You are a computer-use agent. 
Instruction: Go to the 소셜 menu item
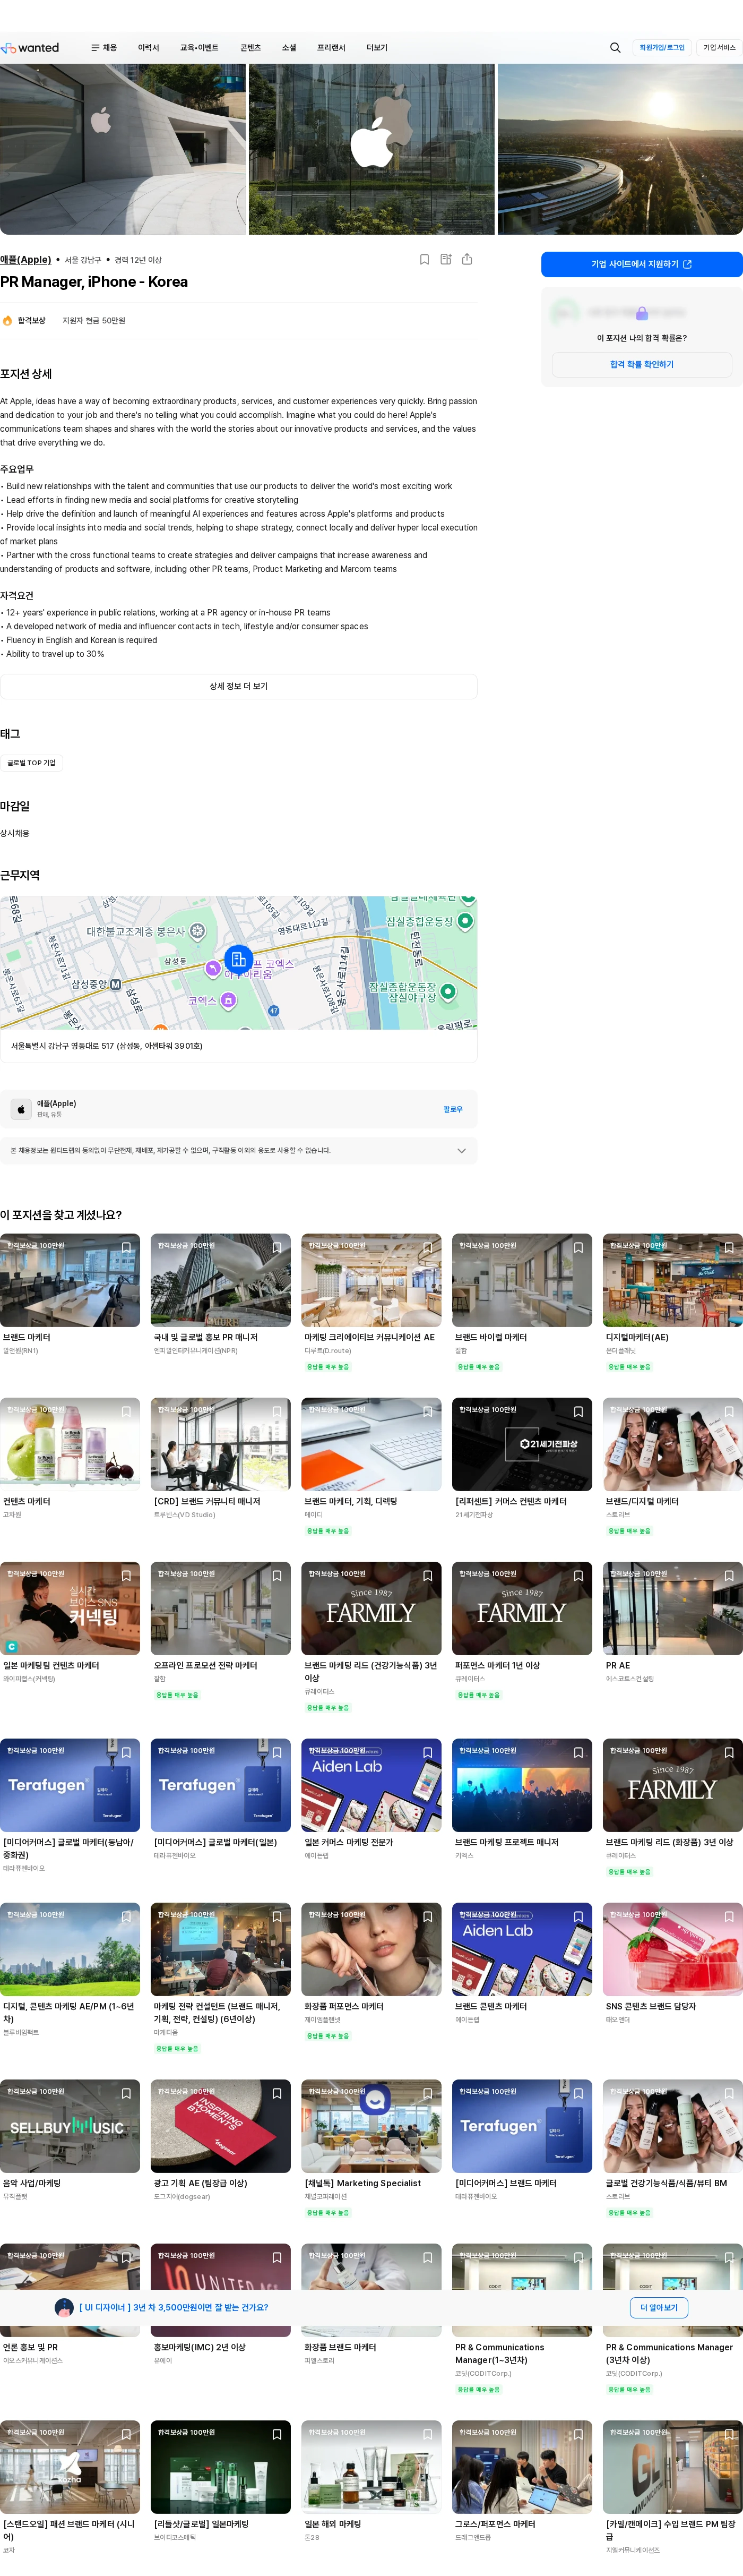point(289,48)
